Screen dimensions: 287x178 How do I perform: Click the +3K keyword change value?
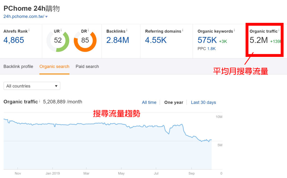(223, 41)
